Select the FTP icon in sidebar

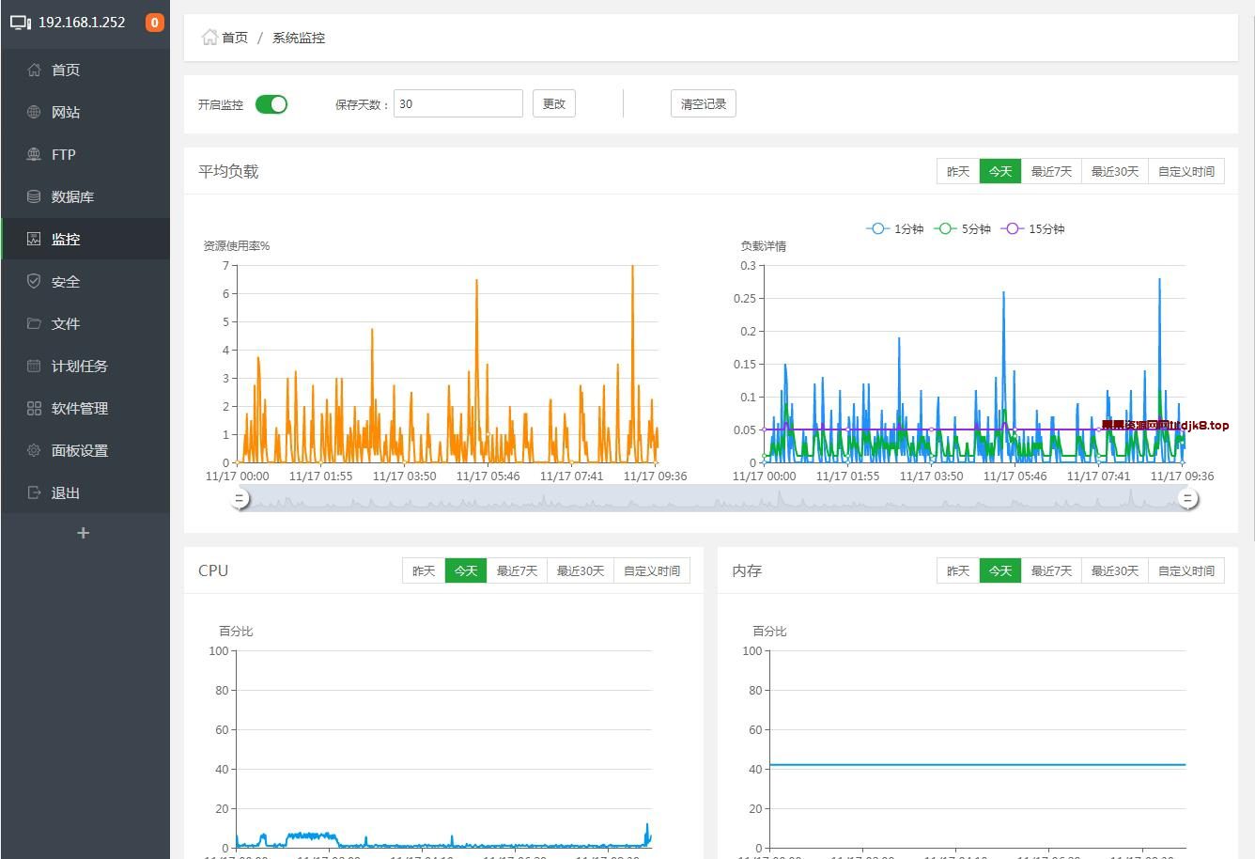coord(34,154)
